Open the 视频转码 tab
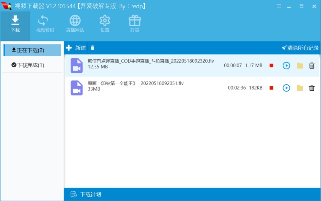This screenshot has height=201, width=321. [45, 24]
